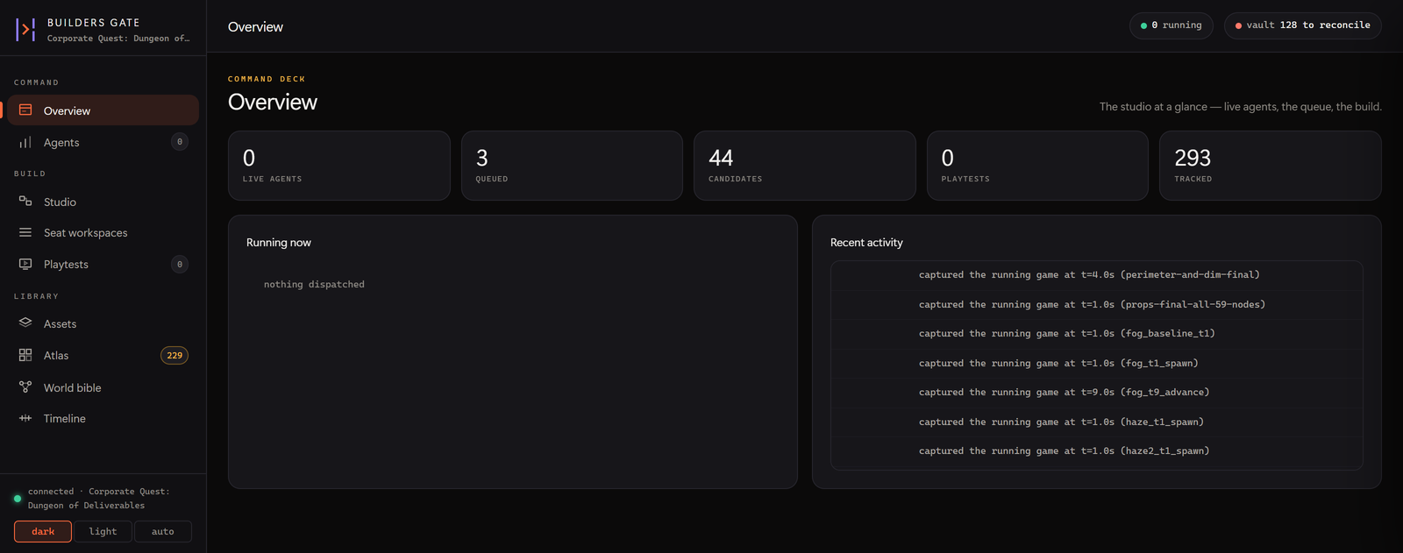Image resolution: width=1403 pixels, height=553 pixels.
Task: Click the 'nothing dispatched' text
Action: pos(314,285)
